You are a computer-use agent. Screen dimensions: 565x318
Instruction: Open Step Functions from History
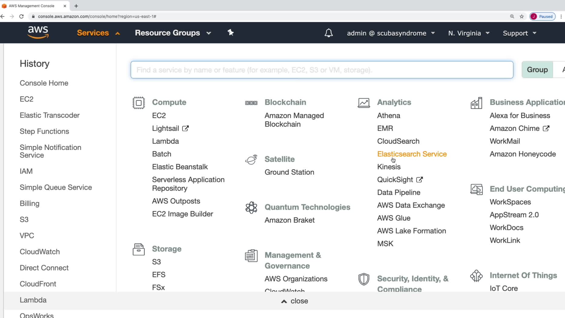[x=44, y=131]
